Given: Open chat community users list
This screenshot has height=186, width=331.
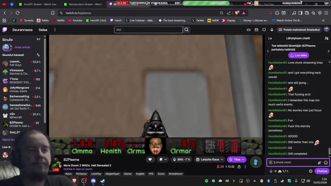Looking at the screenshot, I should tap(326, 38).
